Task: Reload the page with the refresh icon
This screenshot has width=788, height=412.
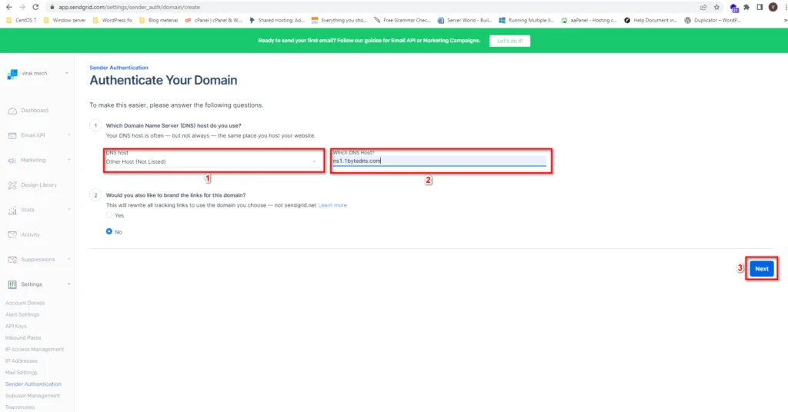Action: tap(35, 7)
